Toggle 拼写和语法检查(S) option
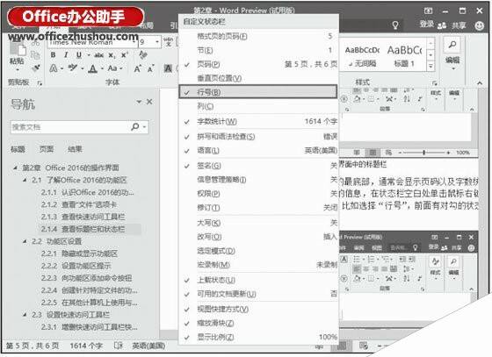This screenshot has width=492, height=357. pyautogui.click(x=259, y=137)
